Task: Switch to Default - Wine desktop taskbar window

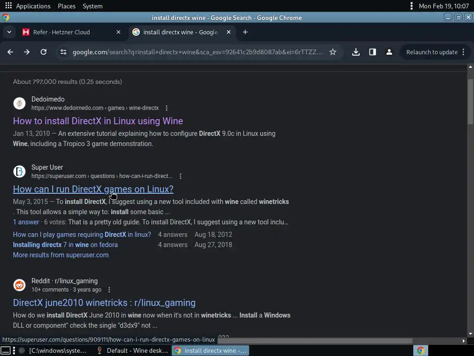Action: point(132,350)
